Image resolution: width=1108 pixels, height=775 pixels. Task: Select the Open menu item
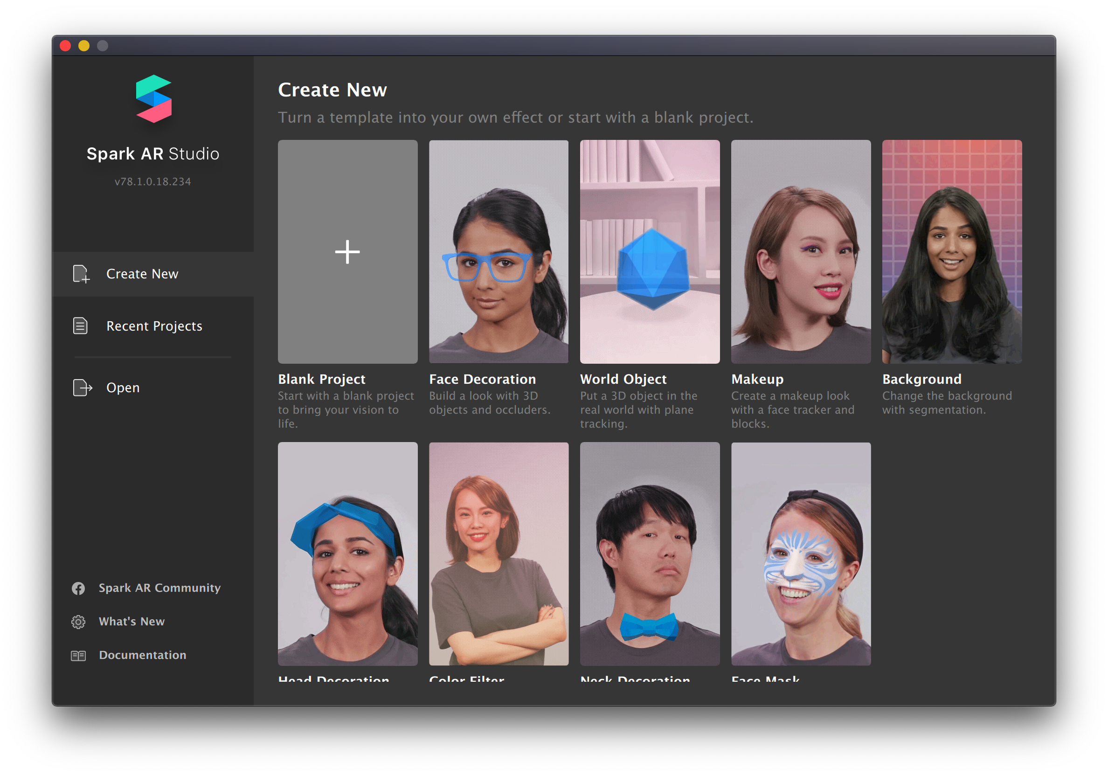pyautogui.click(x=123, y=387)
